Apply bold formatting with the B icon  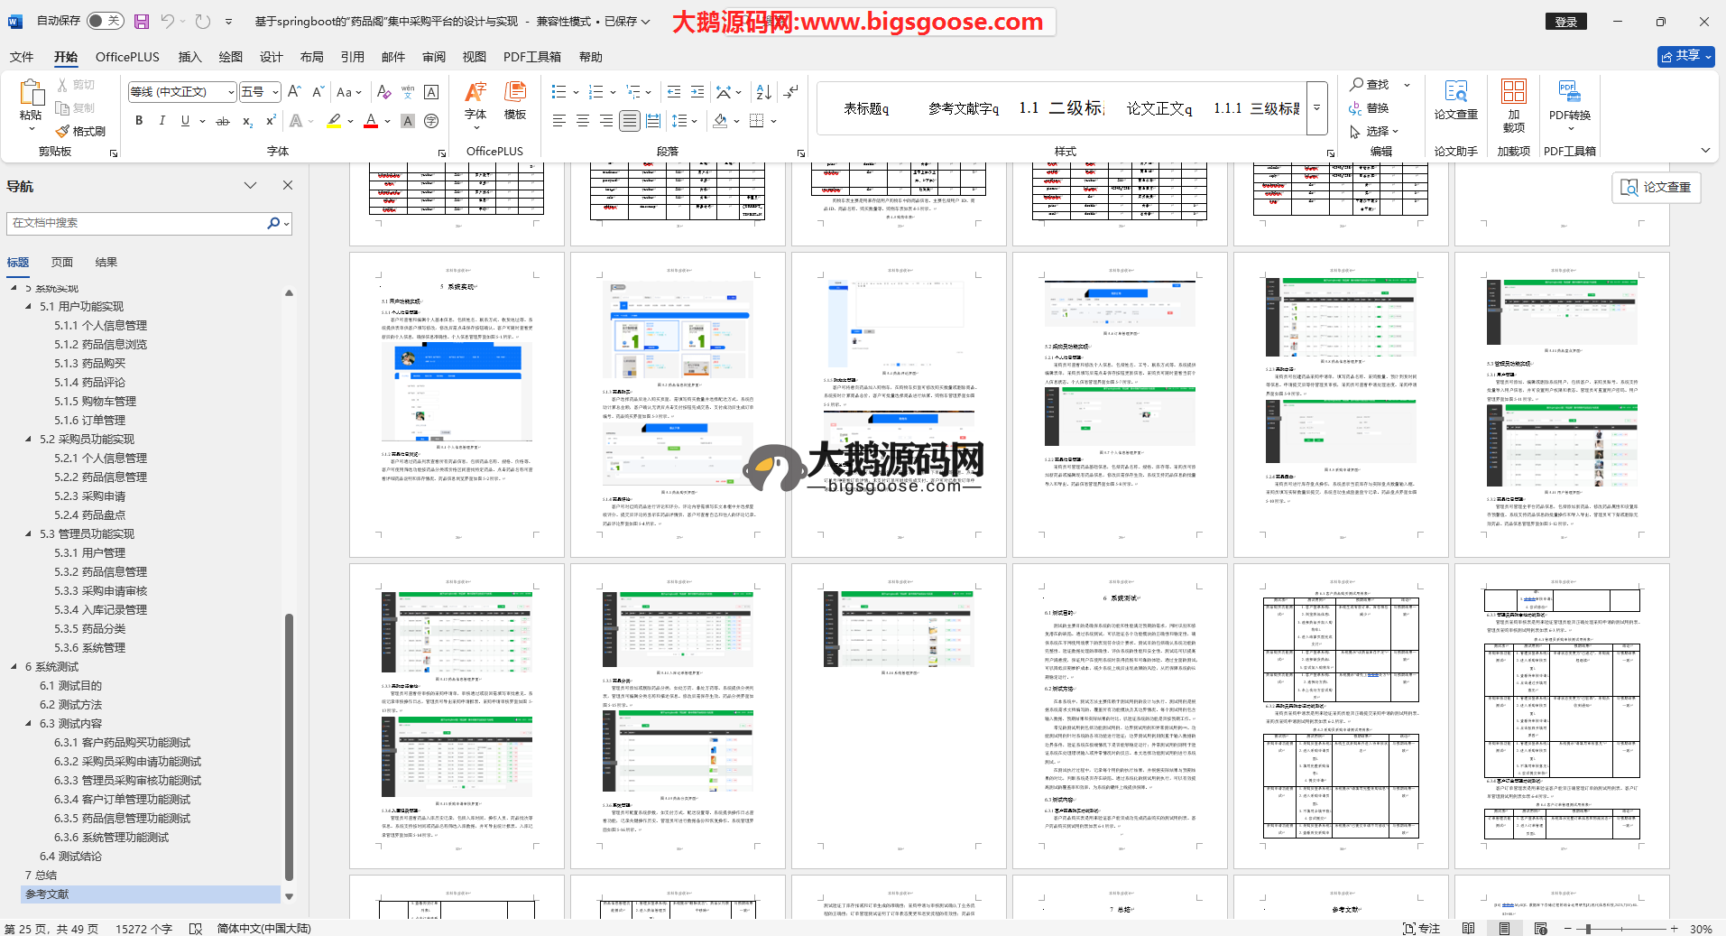(139, 121)
